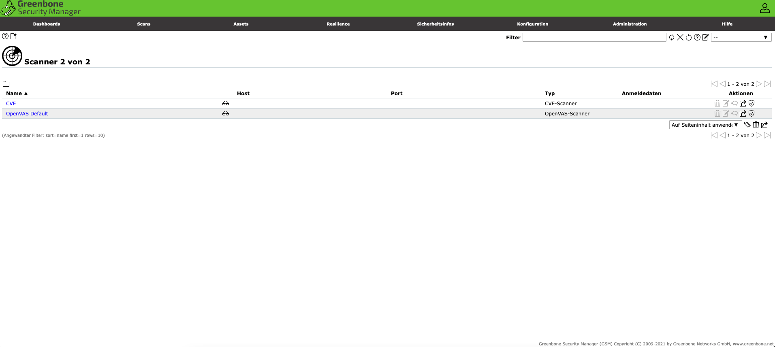Image resolution: width=775 pixels, height=347 pixels.
Task: Open the Konfiguration menu
Action: tap(532, 24)
